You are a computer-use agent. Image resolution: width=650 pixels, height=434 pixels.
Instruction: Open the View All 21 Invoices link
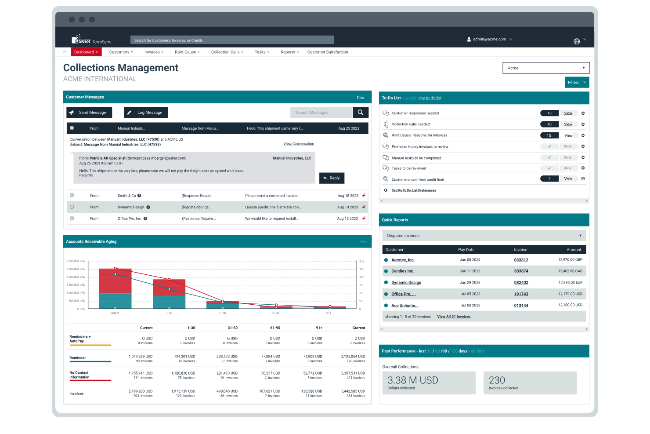coord(454,316)
